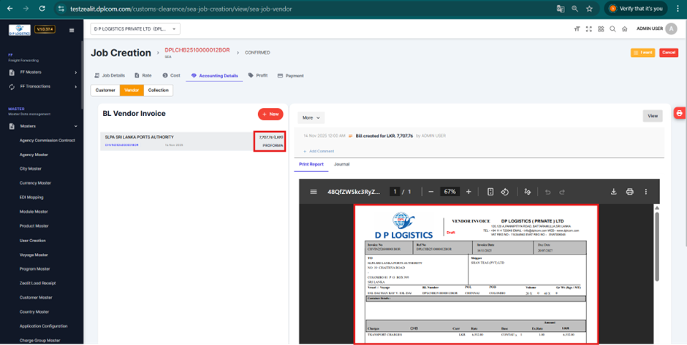
Task: Toggle the Vendor segment button
Action: click(132, 90)
